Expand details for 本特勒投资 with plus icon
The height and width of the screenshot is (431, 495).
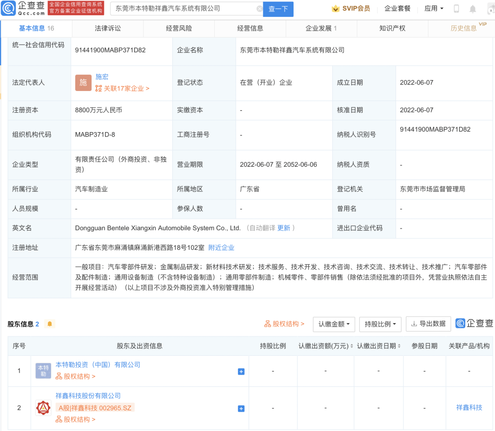[241, 371]
